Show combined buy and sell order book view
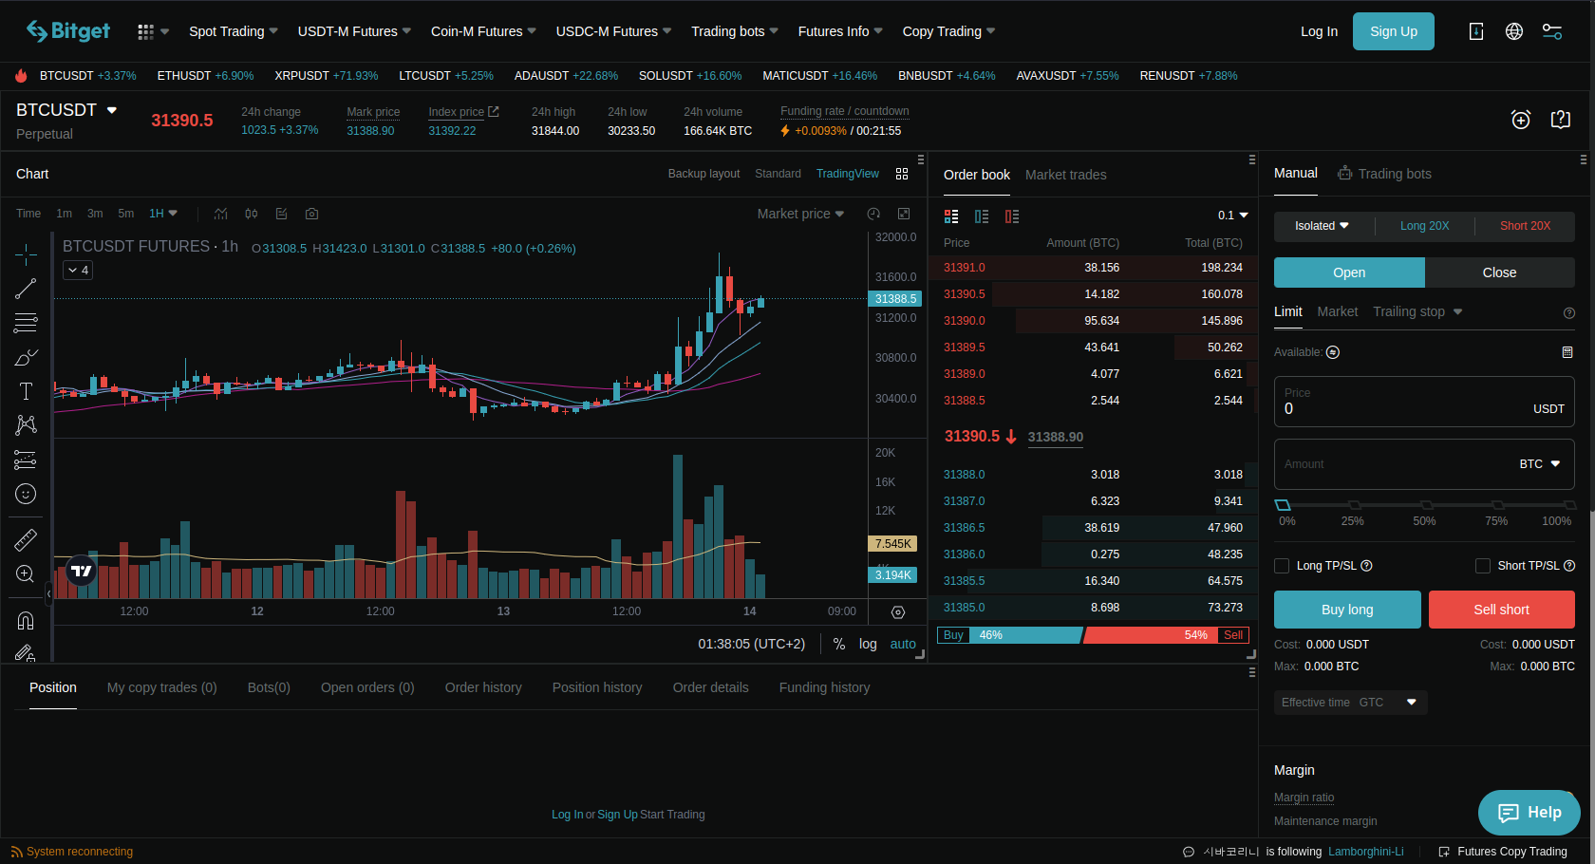1595x864 pixels. click(951, 216)
